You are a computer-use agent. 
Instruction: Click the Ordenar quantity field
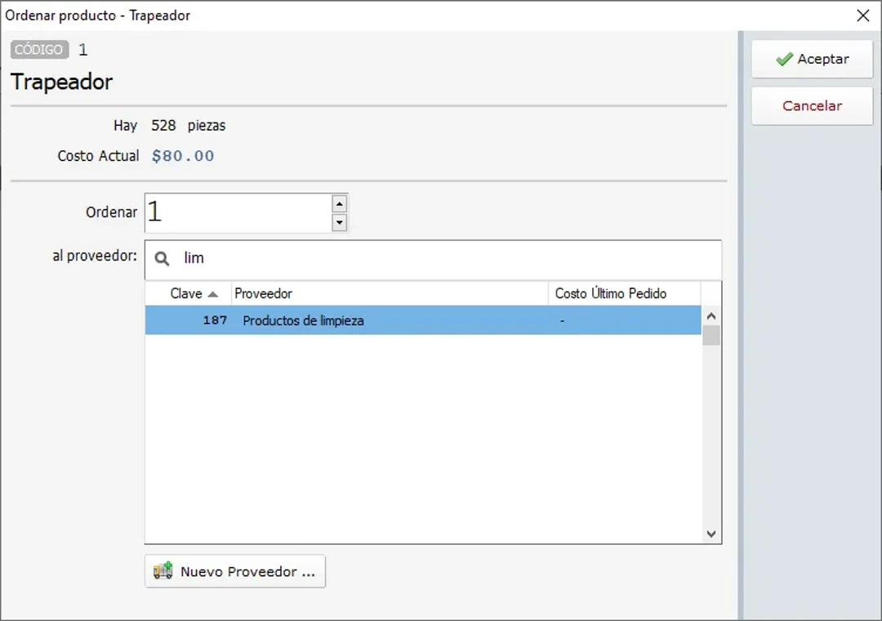tap(238, 212)
